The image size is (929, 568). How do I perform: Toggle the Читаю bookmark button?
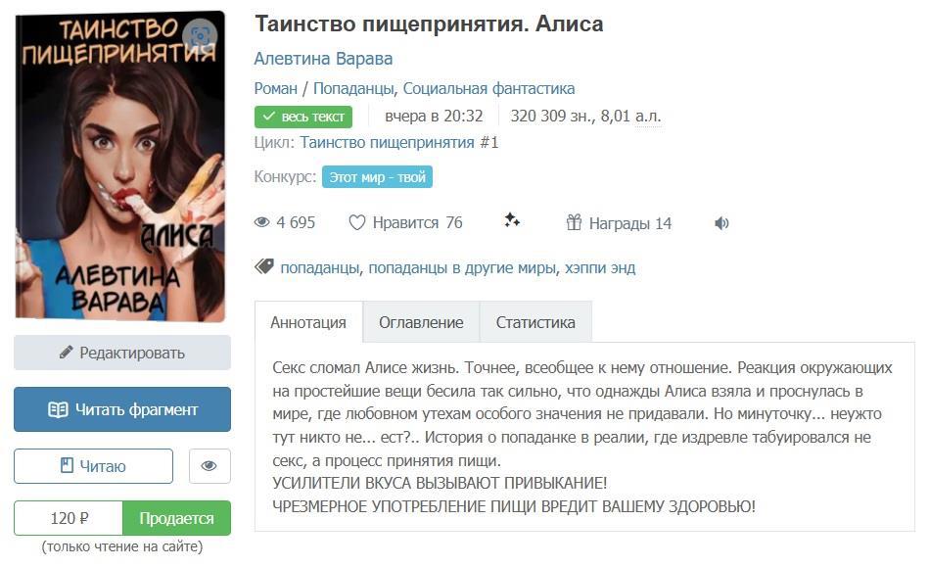(x=94, y=466)
